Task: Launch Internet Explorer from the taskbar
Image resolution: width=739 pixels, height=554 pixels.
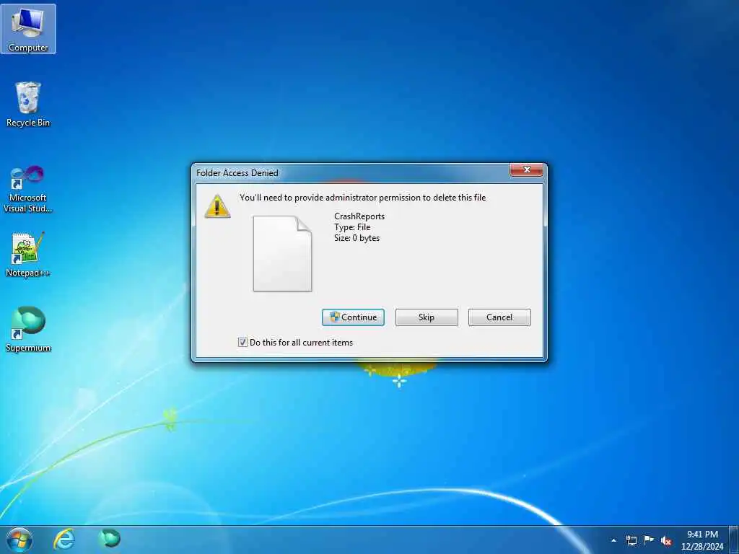Action: [x=64, y=539]
